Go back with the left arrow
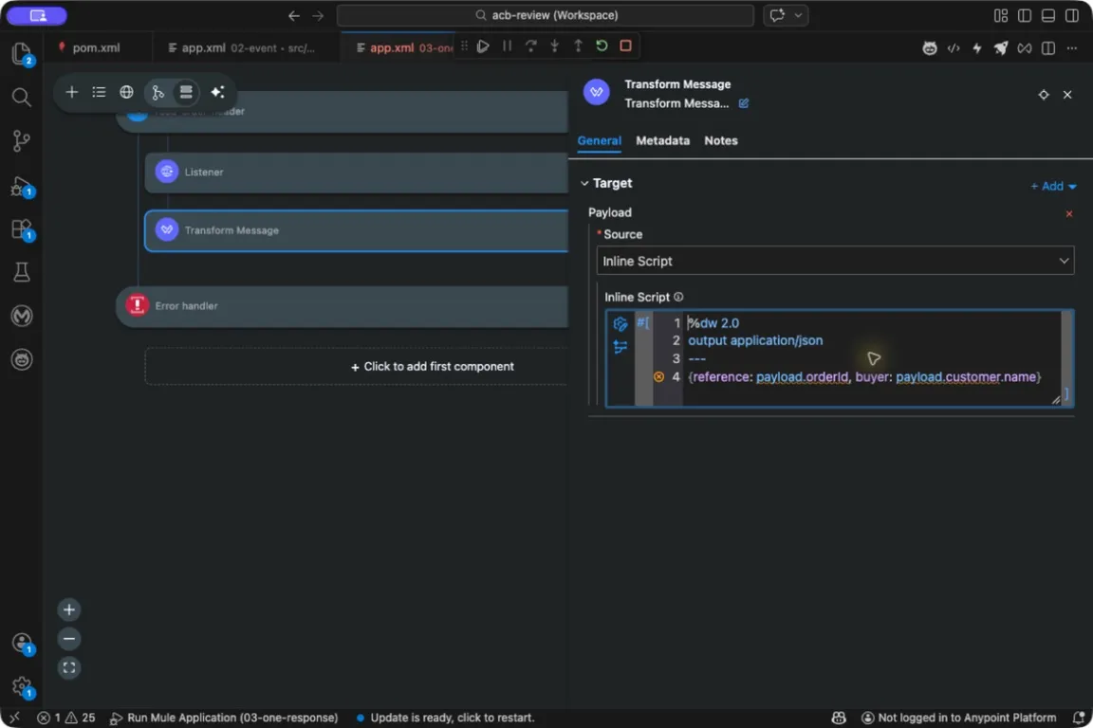 tap(293, 15)
